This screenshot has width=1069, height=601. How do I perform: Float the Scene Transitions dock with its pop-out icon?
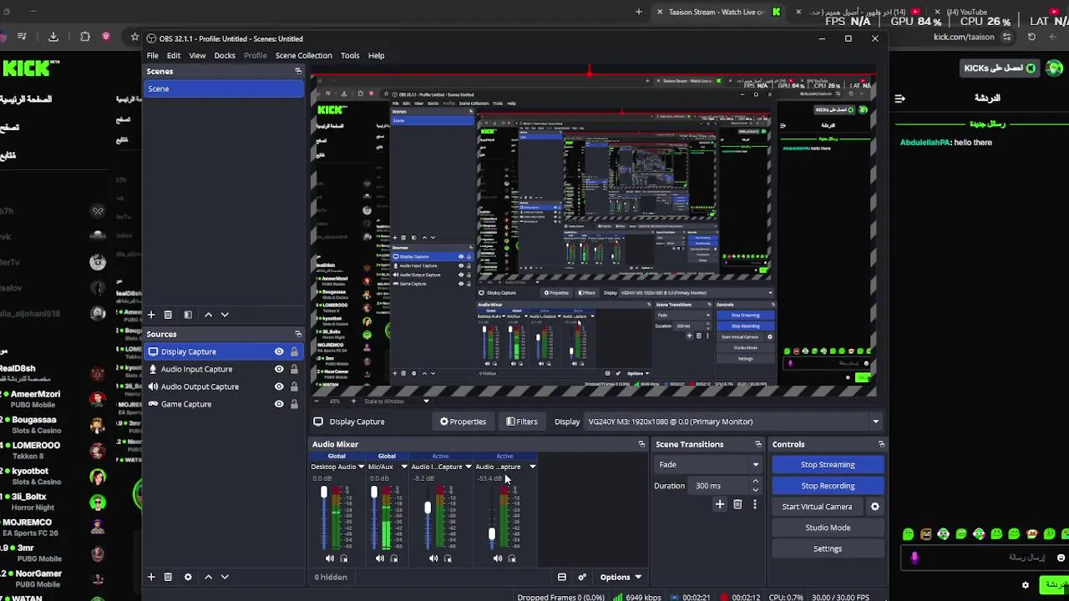(758, 444)
